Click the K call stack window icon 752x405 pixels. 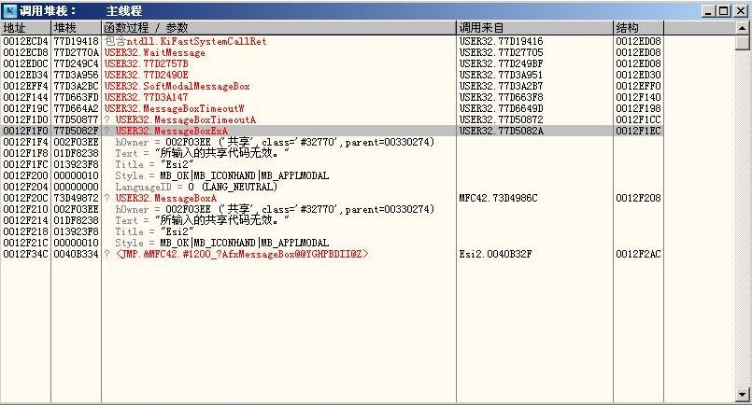9,10
